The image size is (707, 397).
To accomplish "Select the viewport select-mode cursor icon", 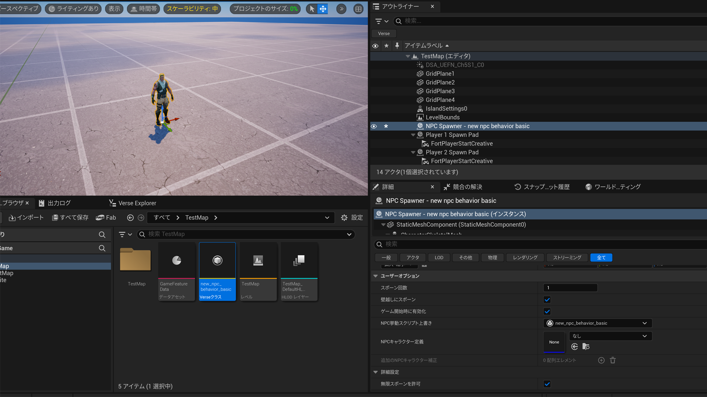I will click(x=312, y=9).
